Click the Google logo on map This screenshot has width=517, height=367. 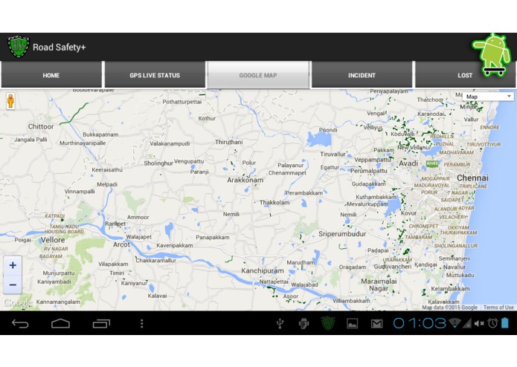(18, 302)
